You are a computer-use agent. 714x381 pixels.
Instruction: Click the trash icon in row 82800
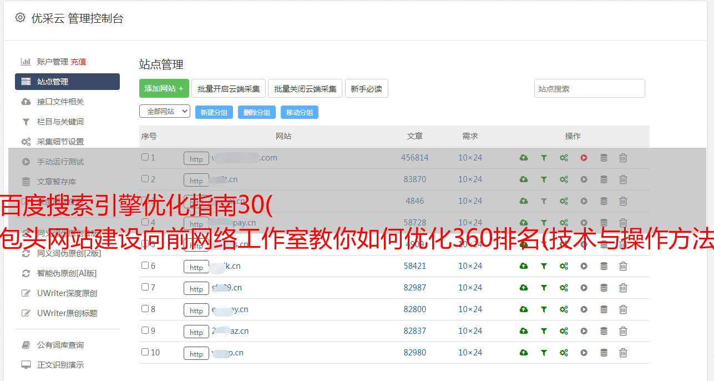coord(623,309)
